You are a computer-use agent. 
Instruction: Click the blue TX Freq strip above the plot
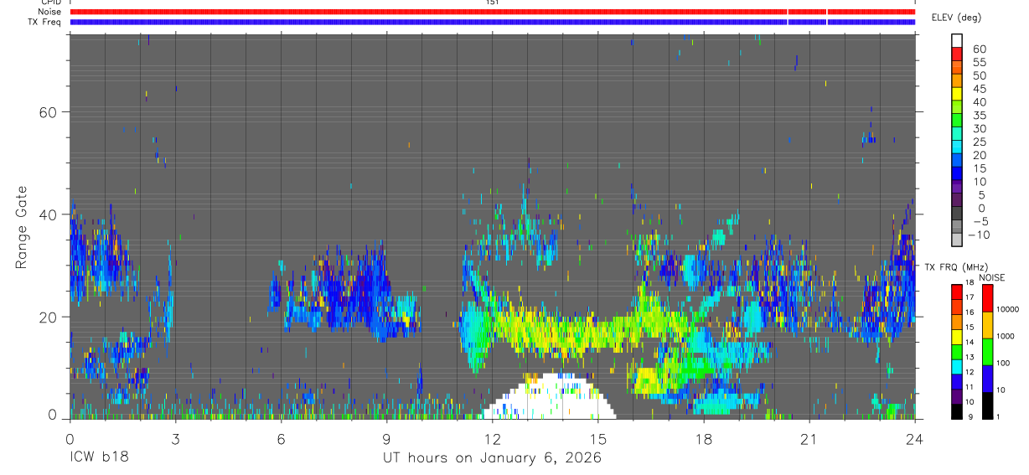pyautogui.click(x=492, y=22)
